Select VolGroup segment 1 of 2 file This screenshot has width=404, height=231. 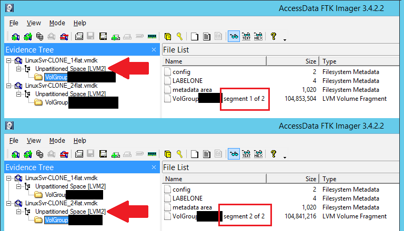(x=218, y=99)
